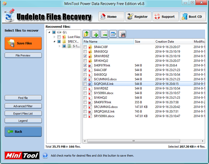Click the $I40F97P.lnk file icon
Image resolution: width=209 pixels, height=164 pixels.
[90, 66]
